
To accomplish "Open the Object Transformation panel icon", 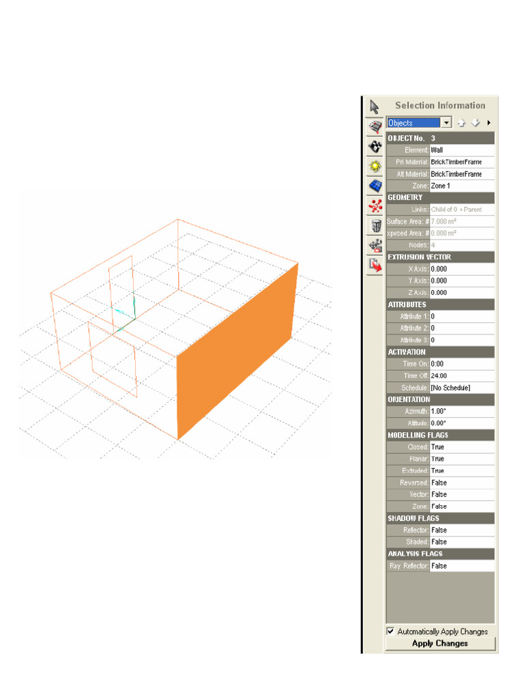I will click(x=375, y=245).
